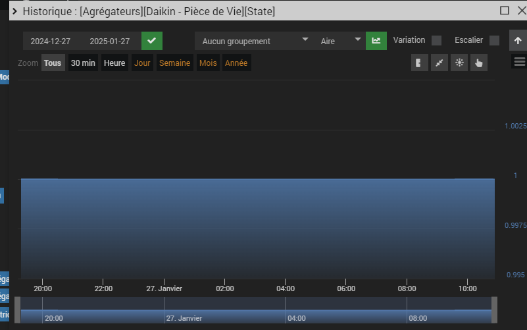This screenshot has width=527, height=330.
Task: Open the chart hamburger menu
Action: point(519,61)
